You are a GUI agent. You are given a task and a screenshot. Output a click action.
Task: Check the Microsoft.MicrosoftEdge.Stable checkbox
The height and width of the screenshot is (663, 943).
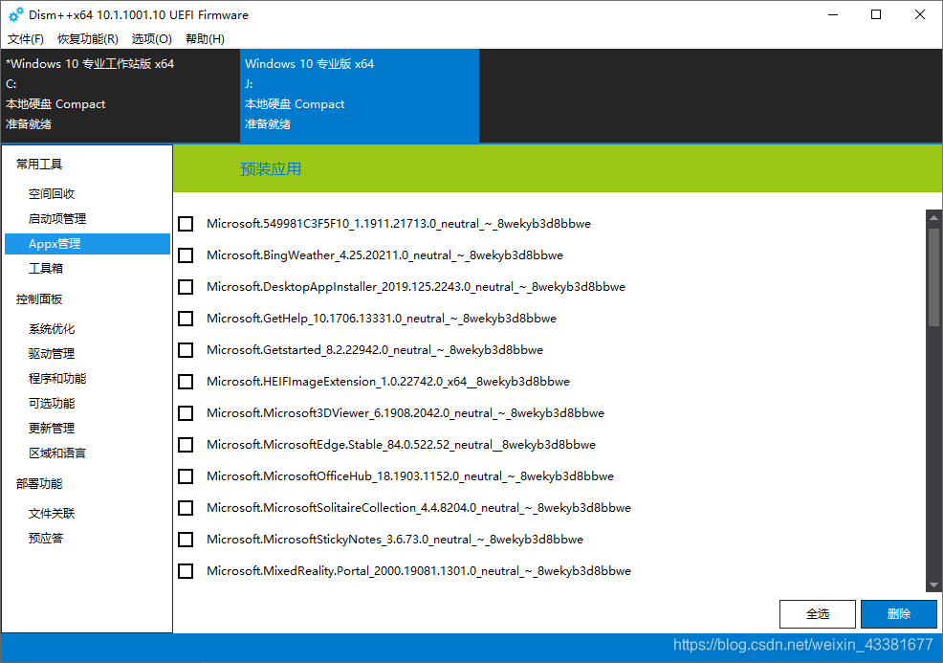pyautogui.click(x=186, y=445)
